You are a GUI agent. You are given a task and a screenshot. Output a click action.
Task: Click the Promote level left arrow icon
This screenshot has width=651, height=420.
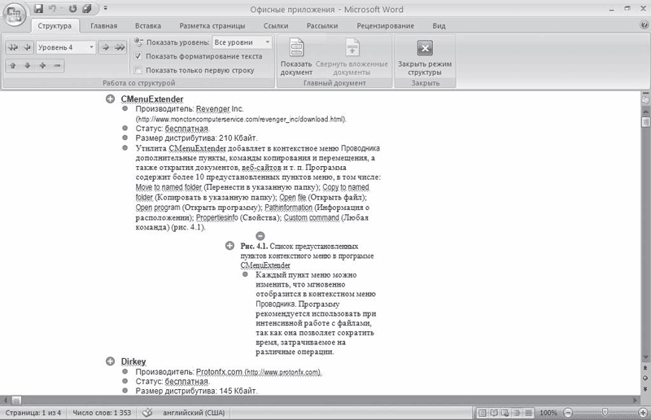(27, 47)
